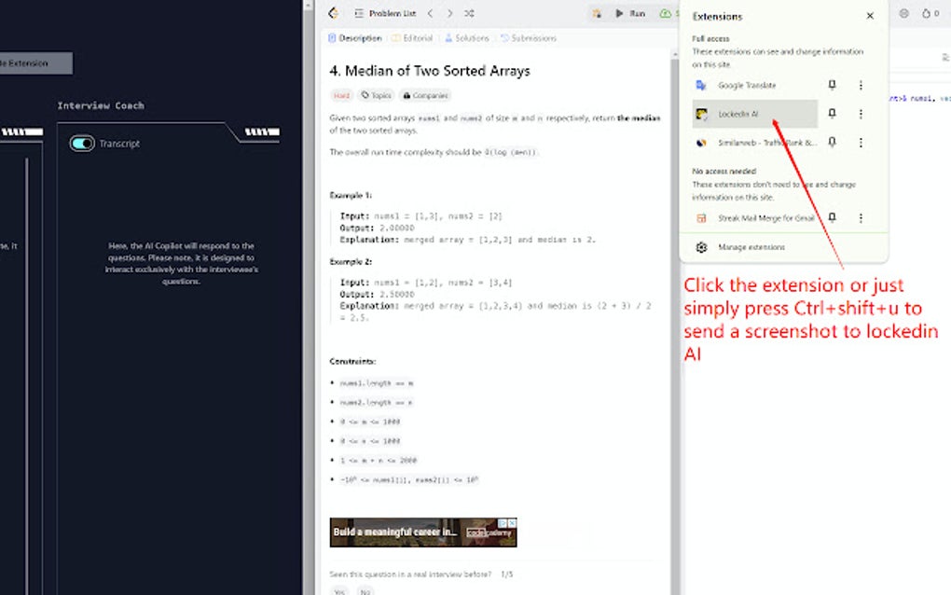
Task: Click the LeetCode logo icon
Action: tap(333, 13)
